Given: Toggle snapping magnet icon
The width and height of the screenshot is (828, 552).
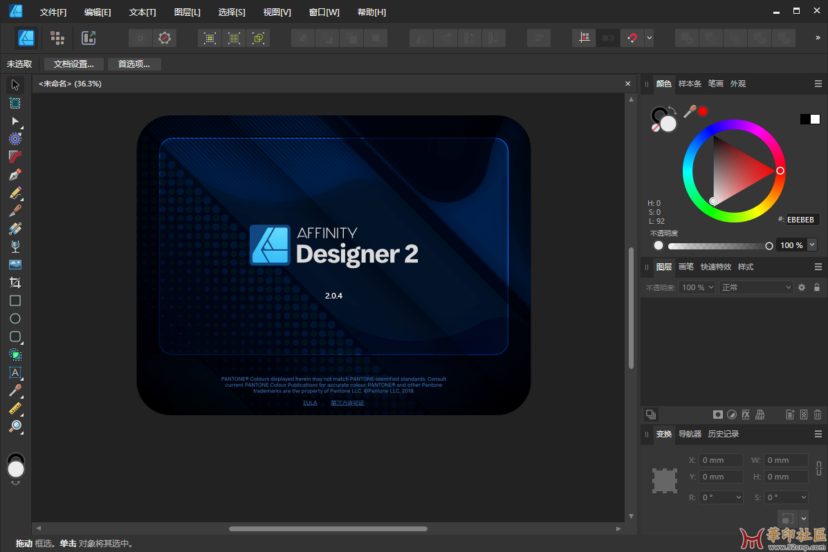Looking at the screenshot, I should tap(632, 38).
